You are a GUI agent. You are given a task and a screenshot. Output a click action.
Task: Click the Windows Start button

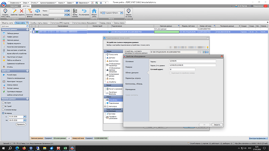[3, 148]
